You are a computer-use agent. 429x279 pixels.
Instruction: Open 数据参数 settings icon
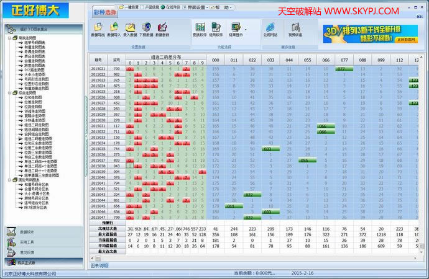coord(163,29)
